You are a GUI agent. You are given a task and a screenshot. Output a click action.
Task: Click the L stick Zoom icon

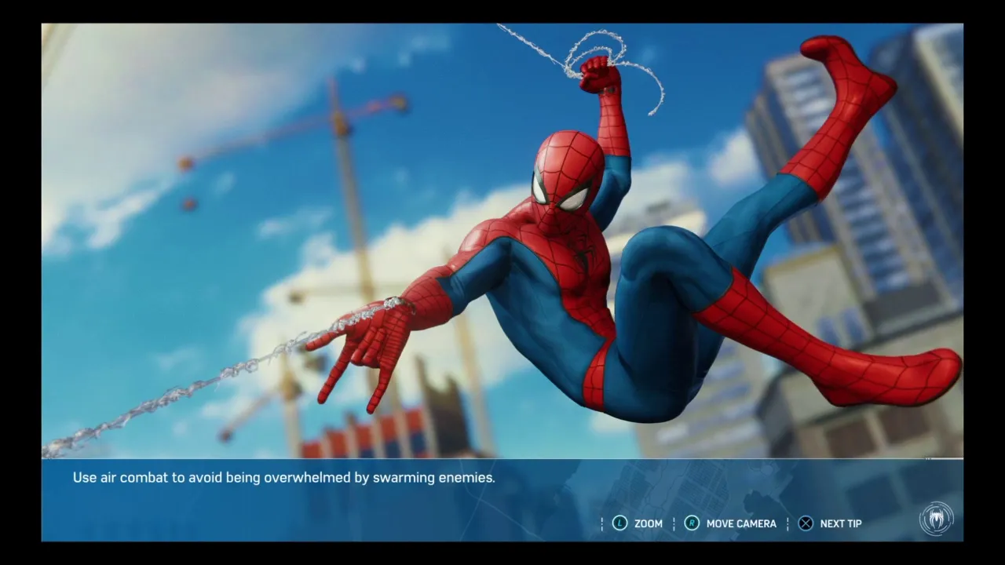619,523
